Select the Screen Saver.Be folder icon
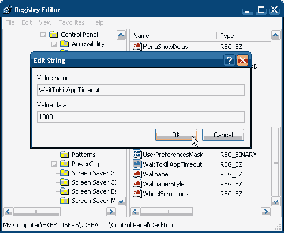The width and height of the screenshot is (284, 233). click(65, 191)
